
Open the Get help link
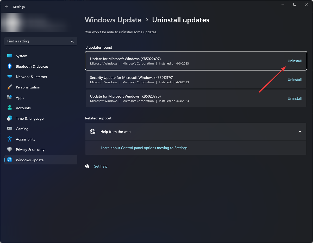[101, 166]
